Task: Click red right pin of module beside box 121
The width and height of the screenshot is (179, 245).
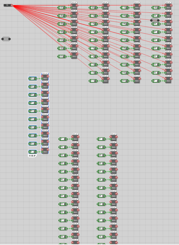Action: [x=77, y=54]
